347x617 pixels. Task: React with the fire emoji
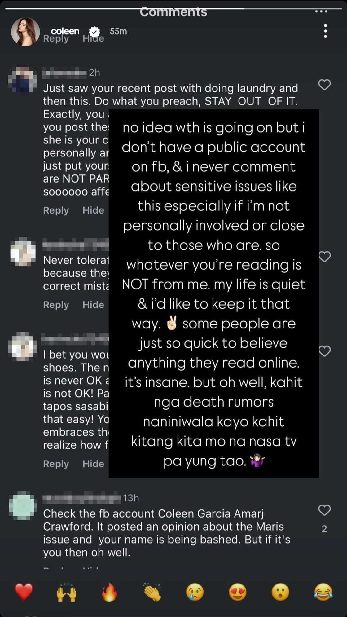[x=109, y=592]
